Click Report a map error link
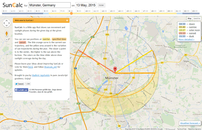The height and width of the screenshot is (130, 202). (x=195, y=129)
